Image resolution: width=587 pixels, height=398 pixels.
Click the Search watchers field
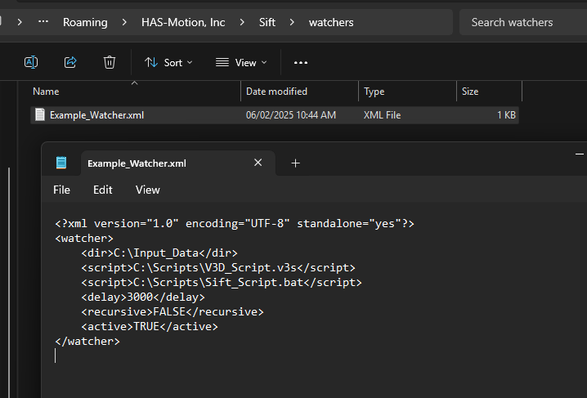[523, 22]
